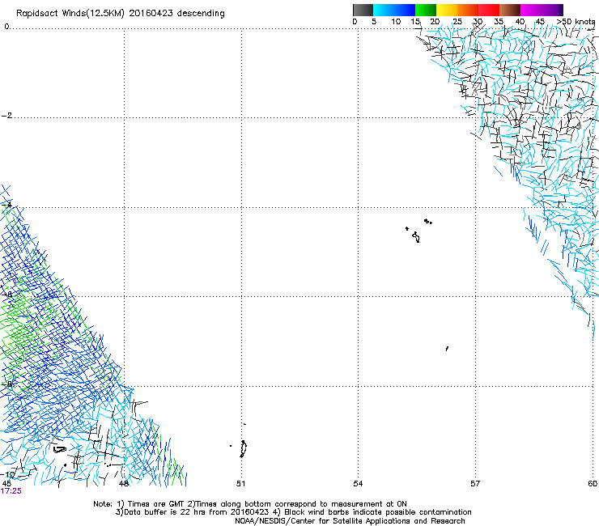Click the '-10' latitude axis label
599x526 pixels.
click(x=8, y=474)
